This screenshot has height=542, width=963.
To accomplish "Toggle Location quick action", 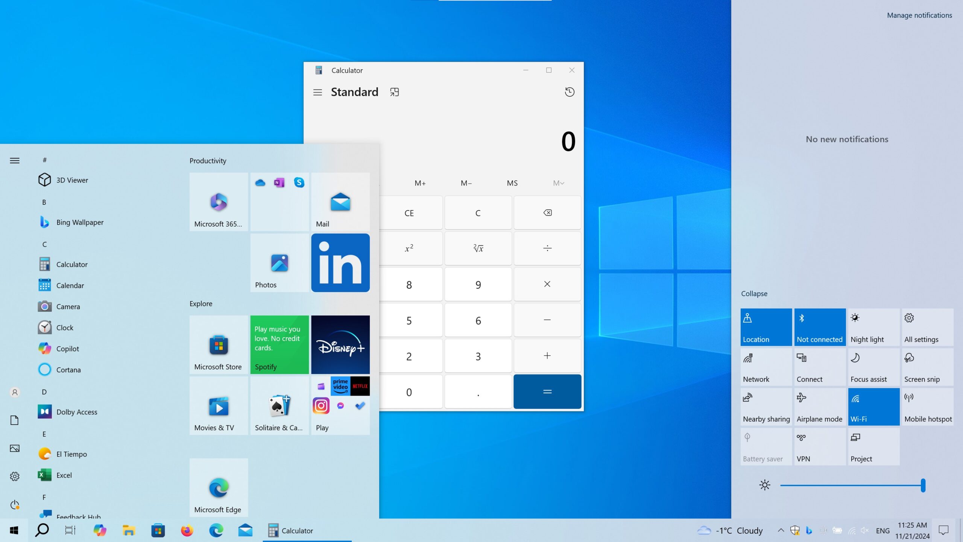I will pyautogui.click(x=766, y=327).
